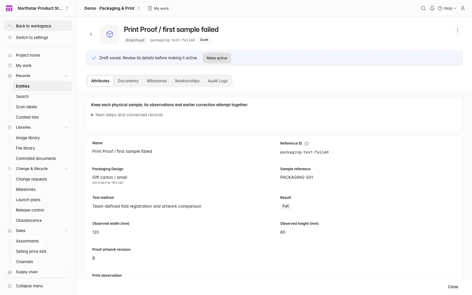This screenshot has height=295, width=472.
Task: Click the Project home icon
Action: tap(10, 55)
